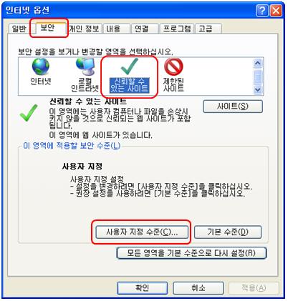Click the help question mark icon
The width and height of the screenshot is (288, 301).
click(x=262, y=11)
